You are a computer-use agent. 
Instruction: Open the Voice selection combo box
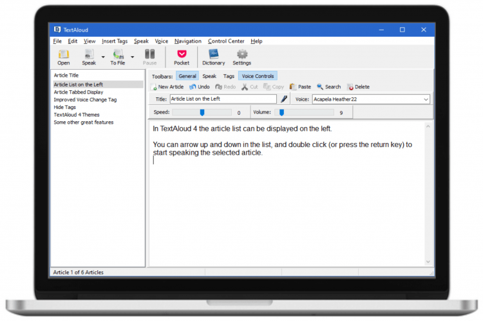coord(426,99)
